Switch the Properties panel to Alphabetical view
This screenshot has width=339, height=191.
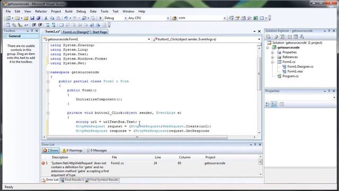pos(274,105)
